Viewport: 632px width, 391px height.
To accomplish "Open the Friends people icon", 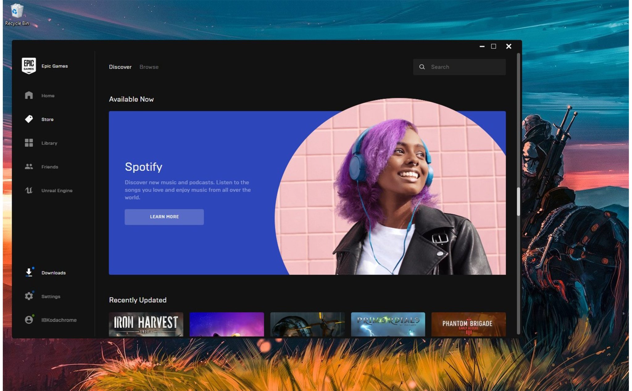I will point(29,167).
